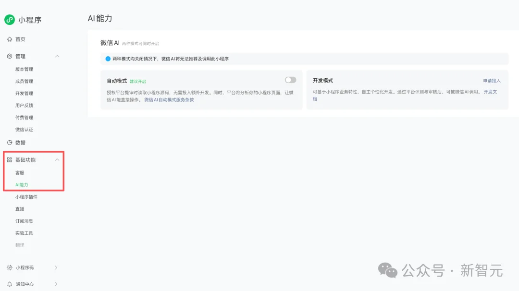The image size is (519, 291).
Task: Click the 小程序码 icon
Action: pos(10,267)
